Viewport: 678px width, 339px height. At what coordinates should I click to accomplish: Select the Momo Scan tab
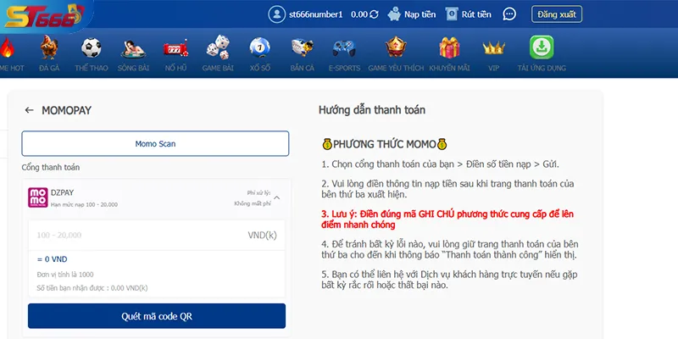click(155, 144)
